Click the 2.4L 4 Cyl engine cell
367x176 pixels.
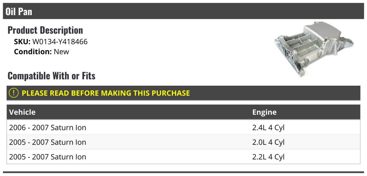(x=268, y=128)
